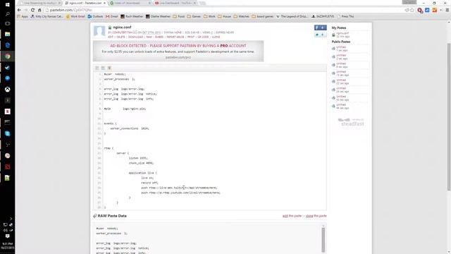
Task: Click the paste author avatar image
Action: 99,31
